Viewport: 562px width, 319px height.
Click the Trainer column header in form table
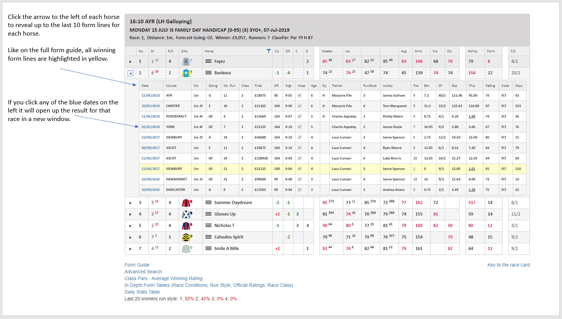click(x=337, y=86)
